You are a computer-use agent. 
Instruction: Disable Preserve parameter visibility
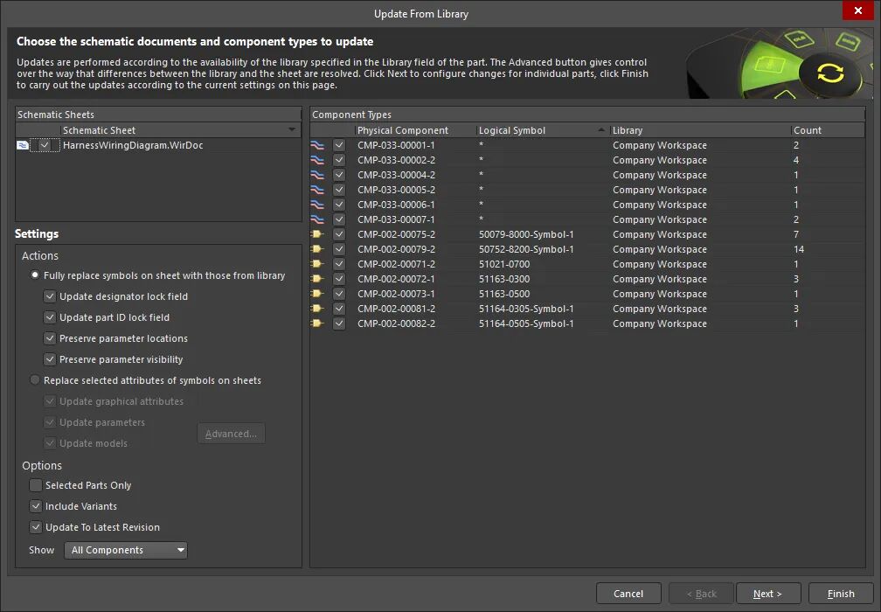(51, 359)
